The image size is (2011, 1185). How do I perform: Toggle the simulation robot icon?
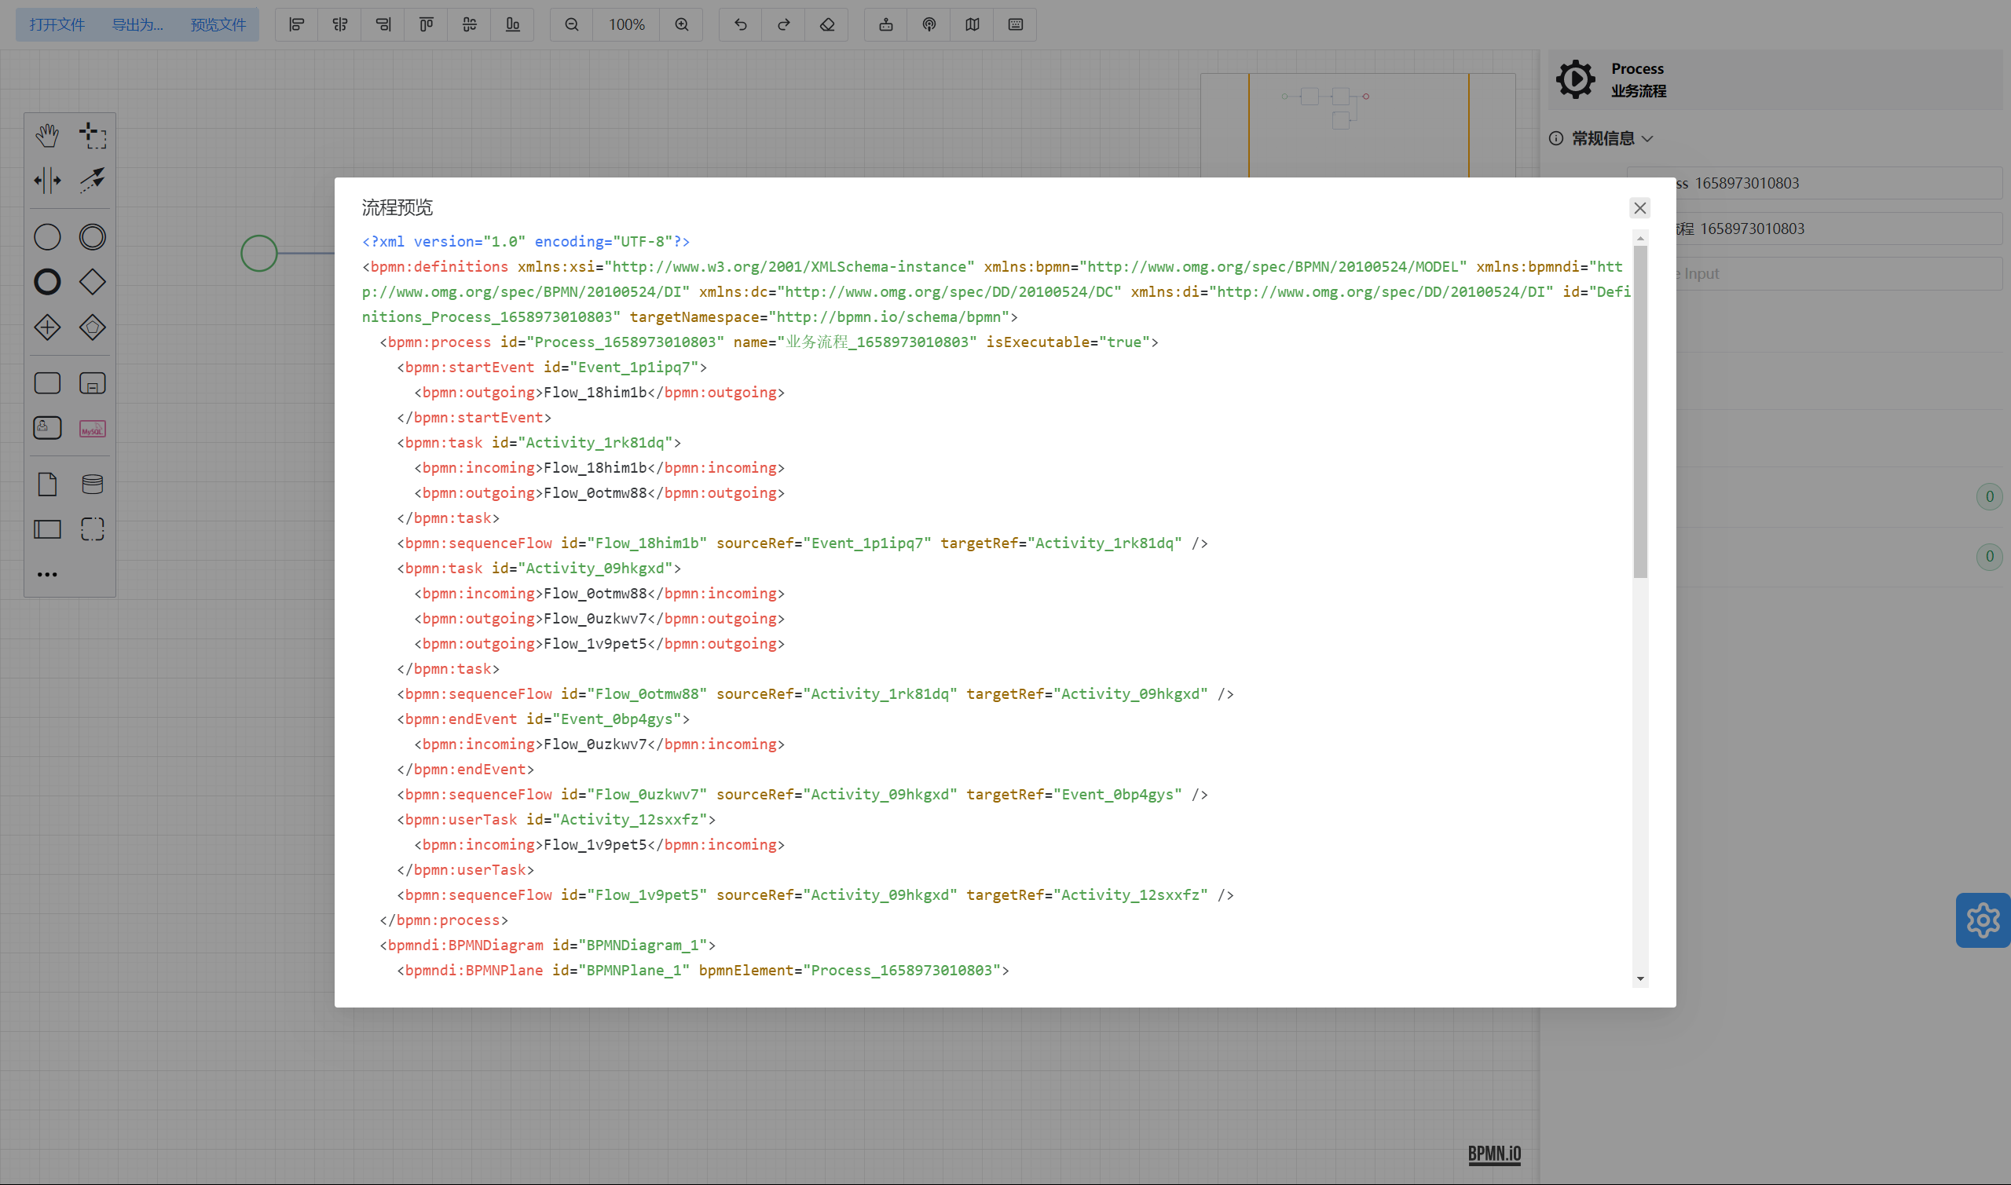click(x=885, y=25)
